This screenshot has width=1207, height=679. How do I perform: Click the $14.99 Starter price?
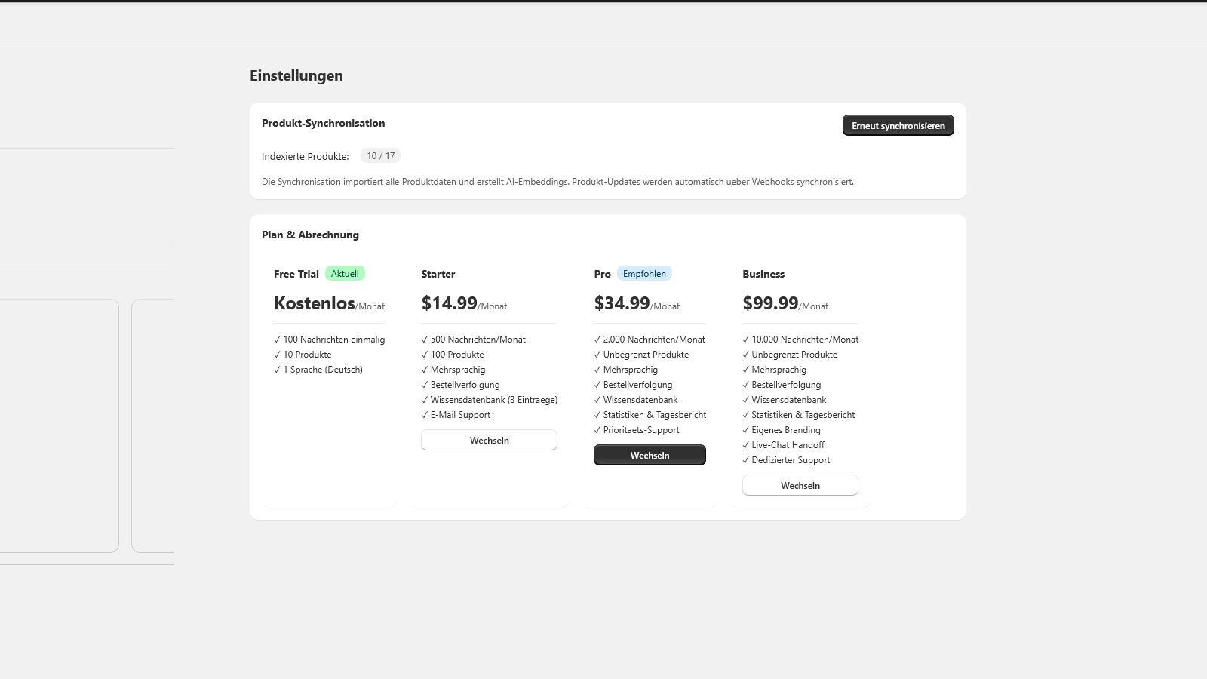click(449, 303)
